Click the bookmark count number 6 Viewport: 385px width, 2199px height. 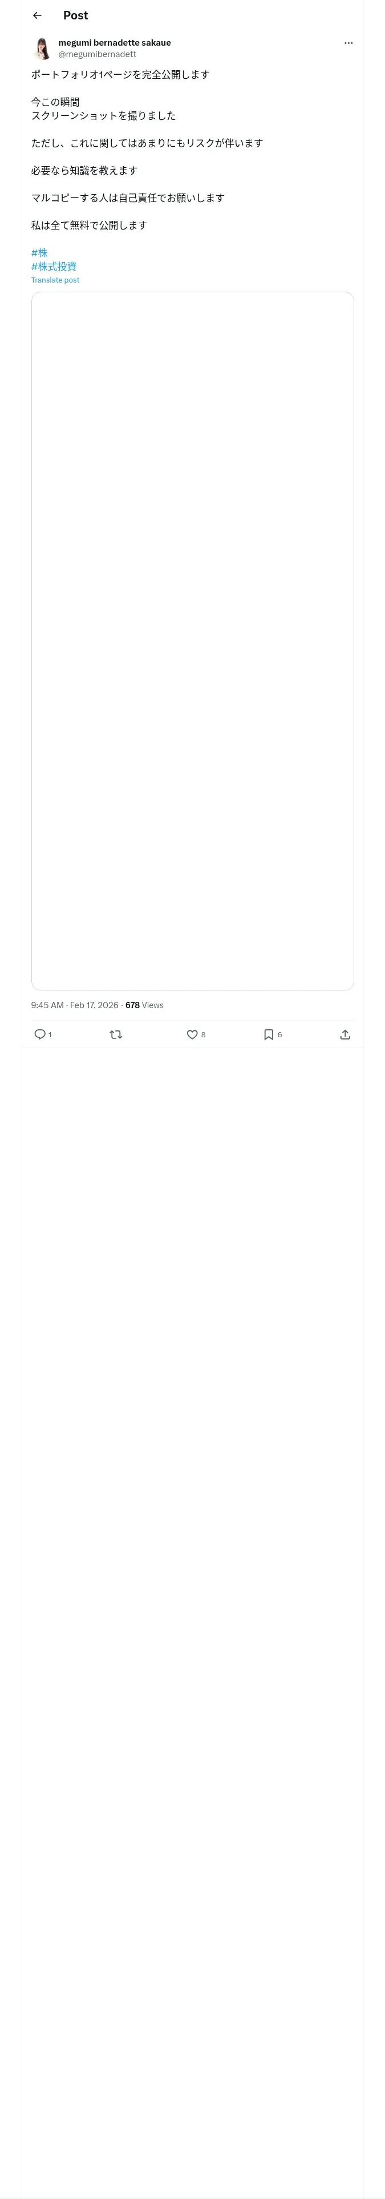[x=279, y=1034]
